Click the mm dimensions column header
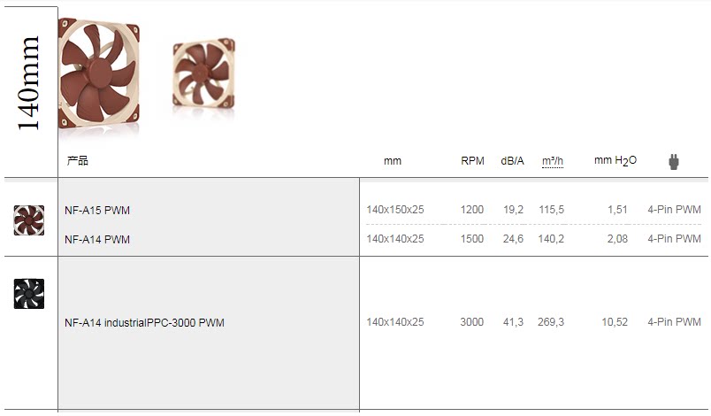 [x=393, y=161]
